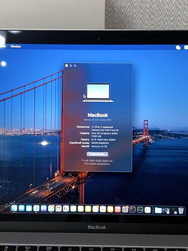Open Telegram with the notification badge

coord(51,208)
